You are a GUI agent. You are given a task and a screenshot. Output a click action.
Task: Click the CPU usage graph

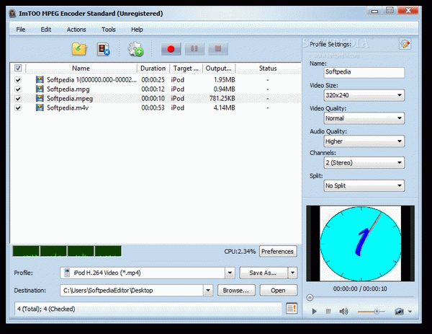click(67, 251)
